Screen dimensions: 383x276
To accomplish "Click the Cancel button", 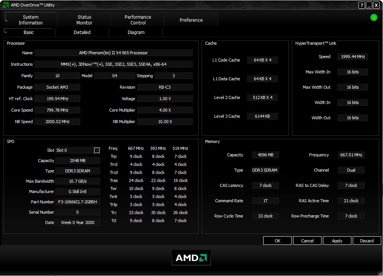I will 307,241.
